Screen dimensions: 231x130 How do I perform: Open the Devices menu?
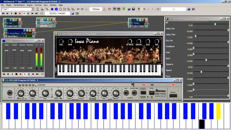[38, 5]
